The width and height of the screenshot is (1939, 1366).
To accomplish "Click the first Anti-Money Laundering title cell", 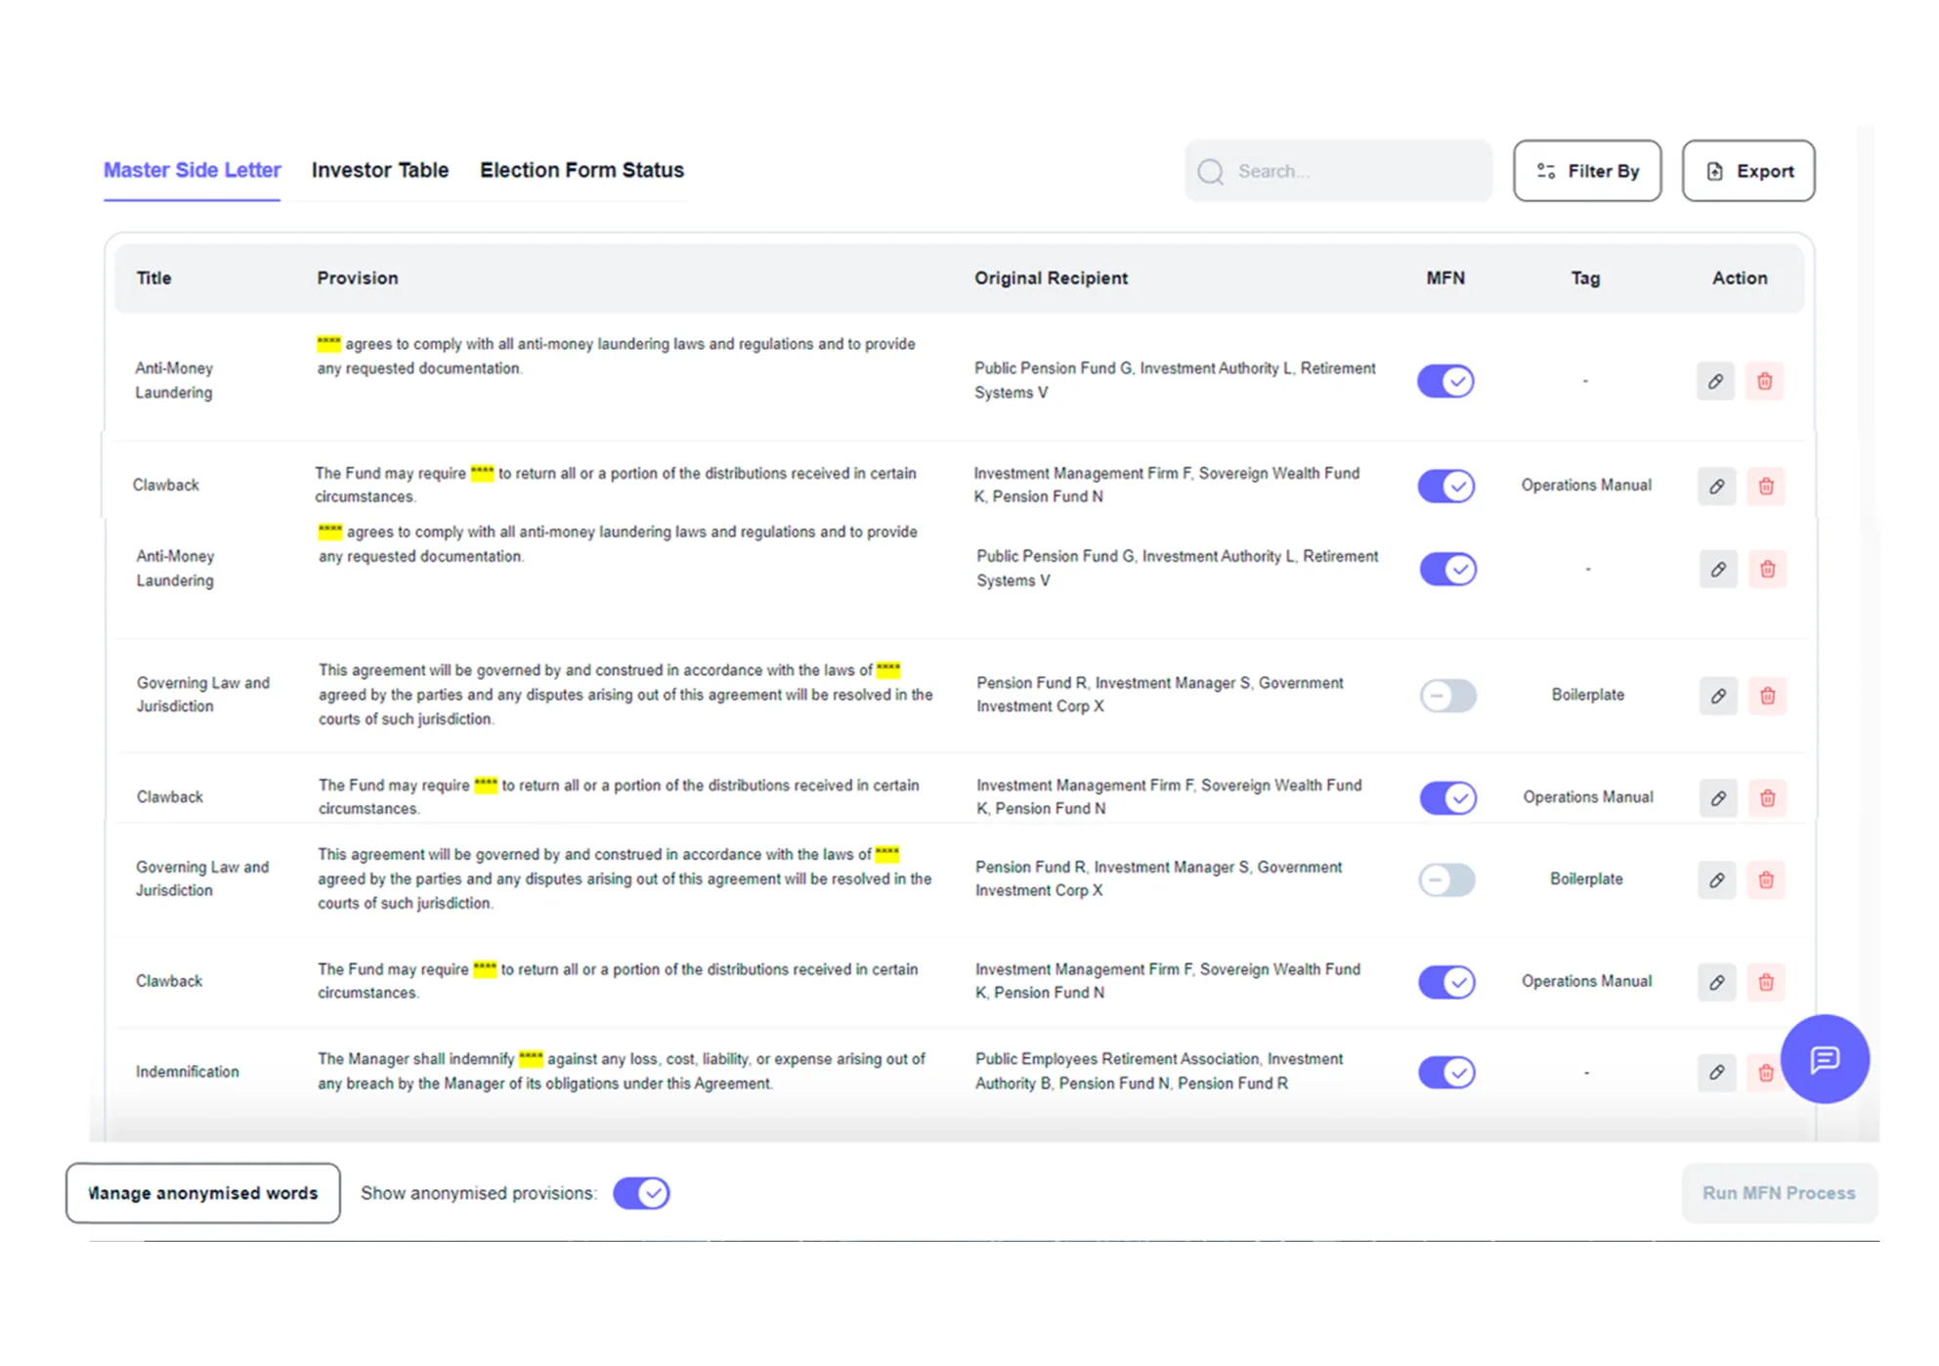I will 174,380.
